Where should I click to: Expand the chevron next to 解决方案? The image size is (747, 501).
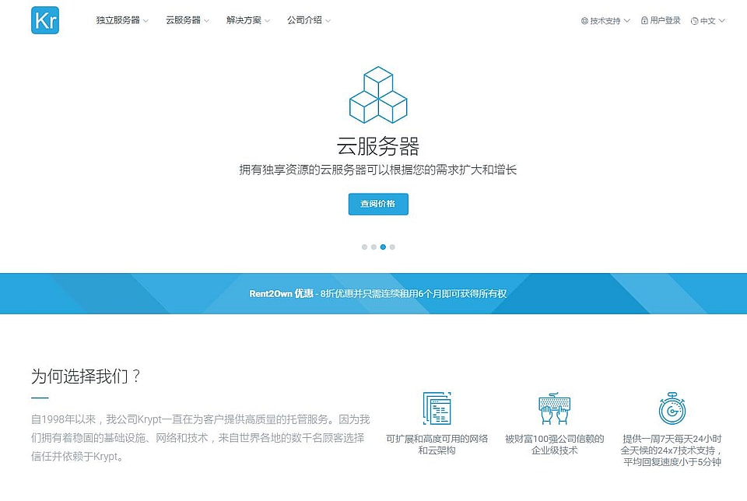(x=267, y=21)
